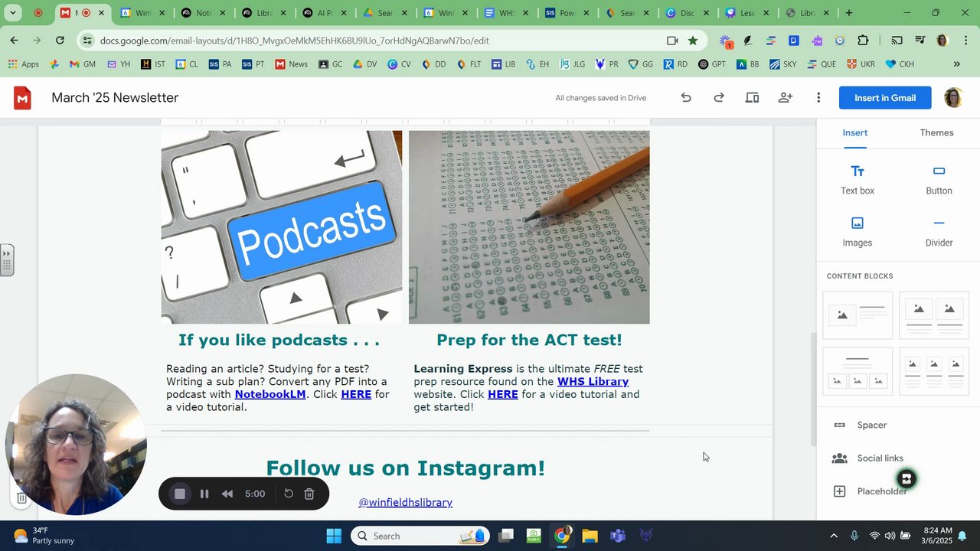
Task: Open the Apps bookmark shortcut
Action: coord(24,64)
